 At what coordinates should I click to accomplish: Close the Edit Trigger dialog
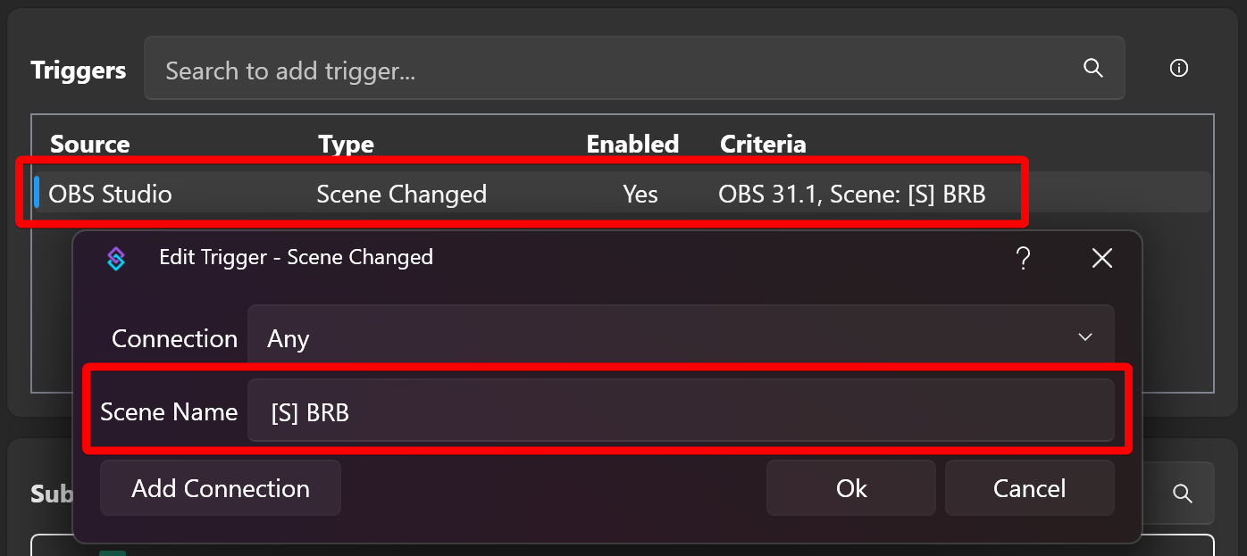click(x=1102, y=258)
